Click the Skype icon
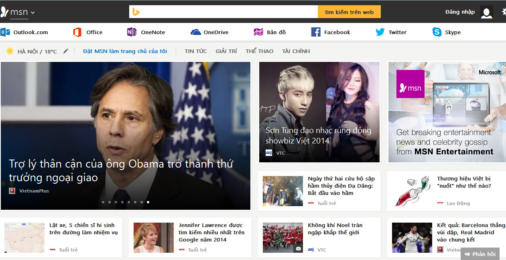 click(x=437, y=32)
